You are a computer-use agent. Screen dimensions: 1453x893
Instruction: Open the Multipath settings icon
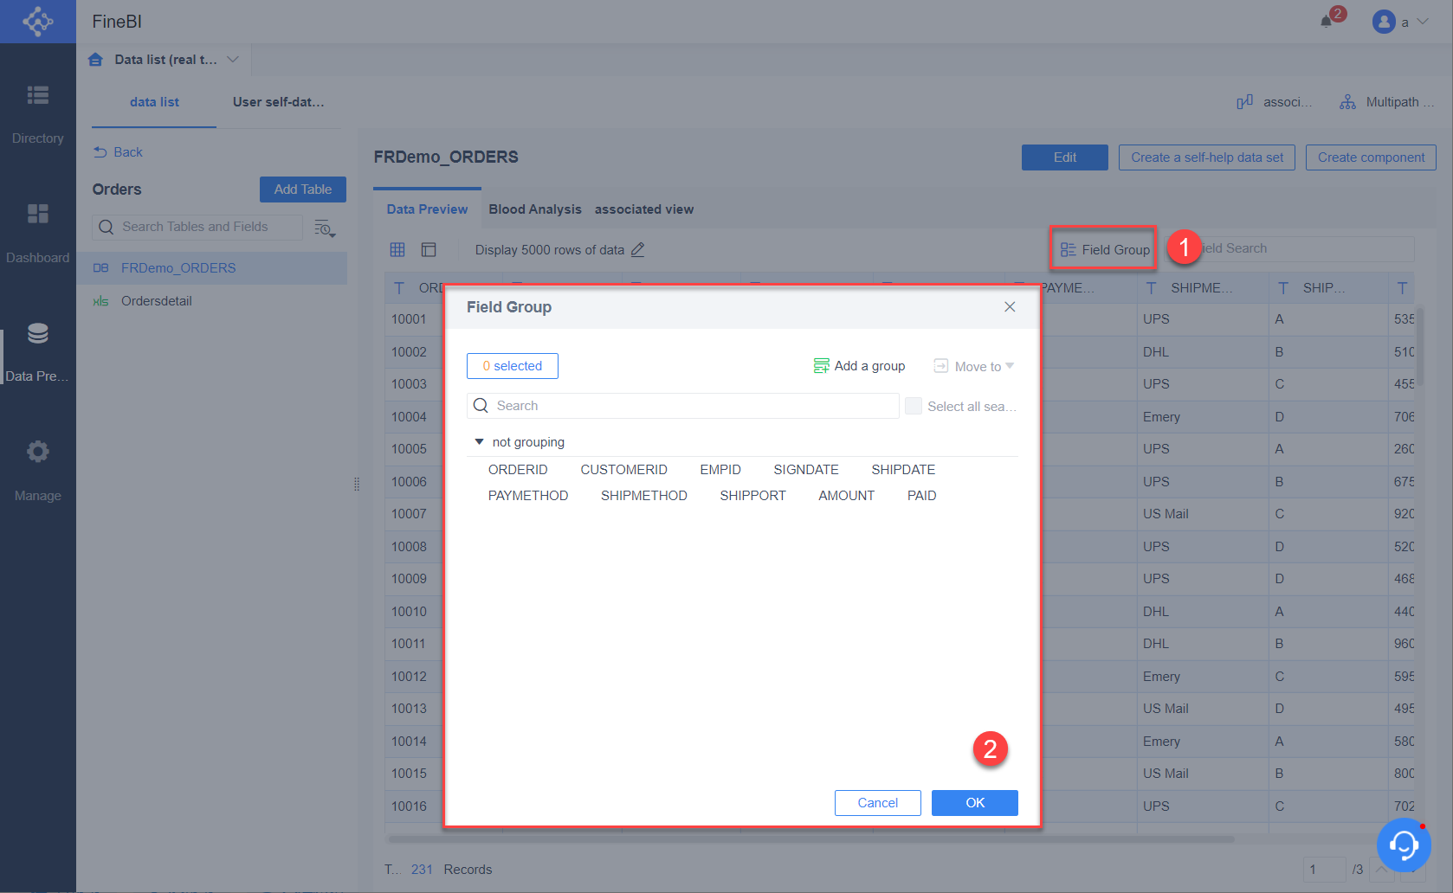(x=1347, y=102)
